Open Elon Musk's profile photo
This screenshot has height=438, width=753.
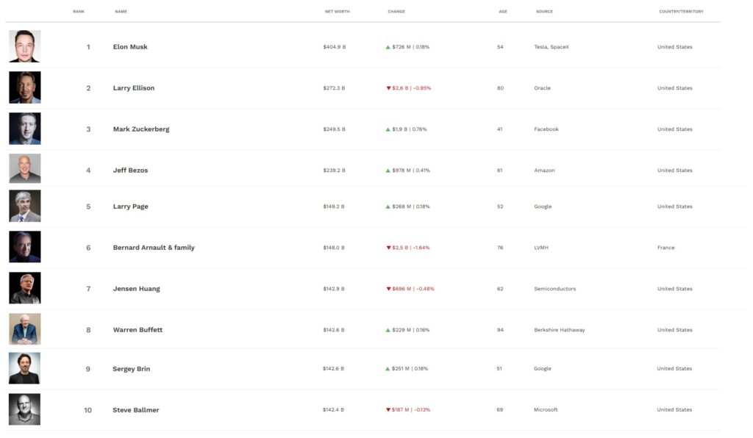point(25,46)
